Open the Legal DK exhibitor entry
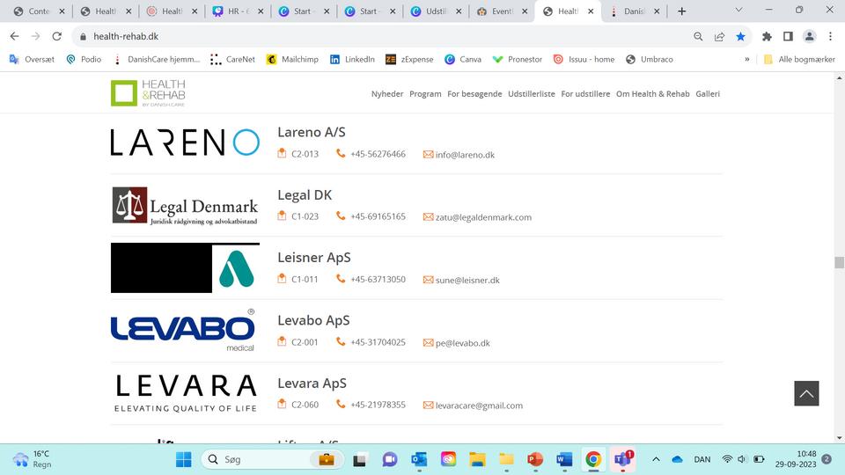Screen dimensions: 845x475 pos(305,195)
